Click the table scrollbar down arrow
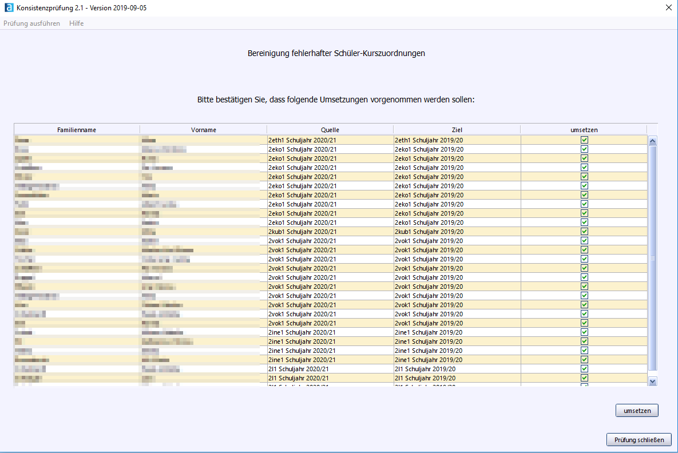 point(652,382)
